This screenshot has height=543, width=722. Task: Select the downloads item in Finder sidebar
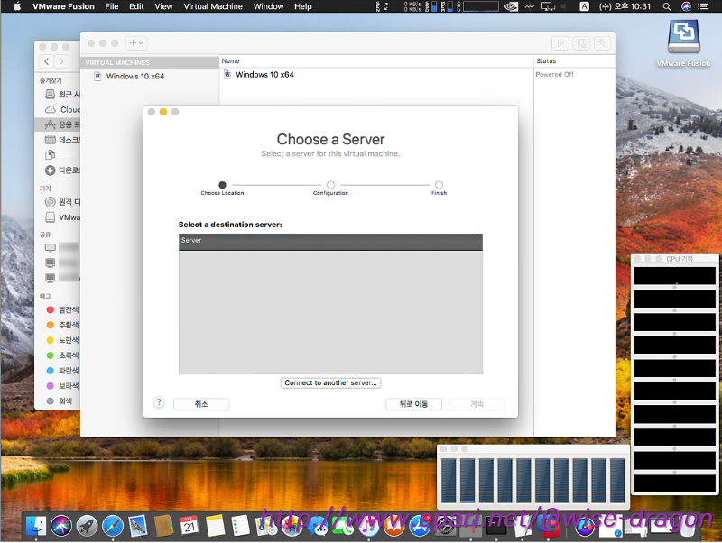[x=62, y=170]
